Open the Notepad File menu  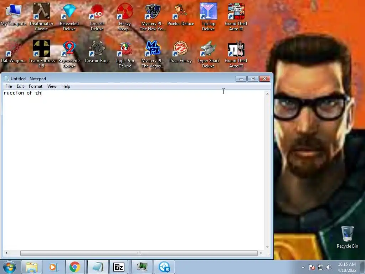click(9, 86)
